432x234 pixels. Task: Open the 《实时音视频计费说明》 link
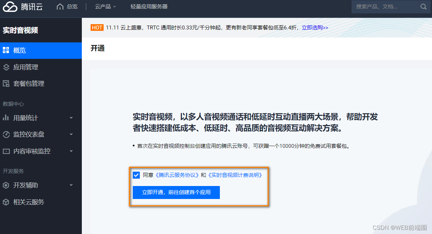(x=235, y=175)
